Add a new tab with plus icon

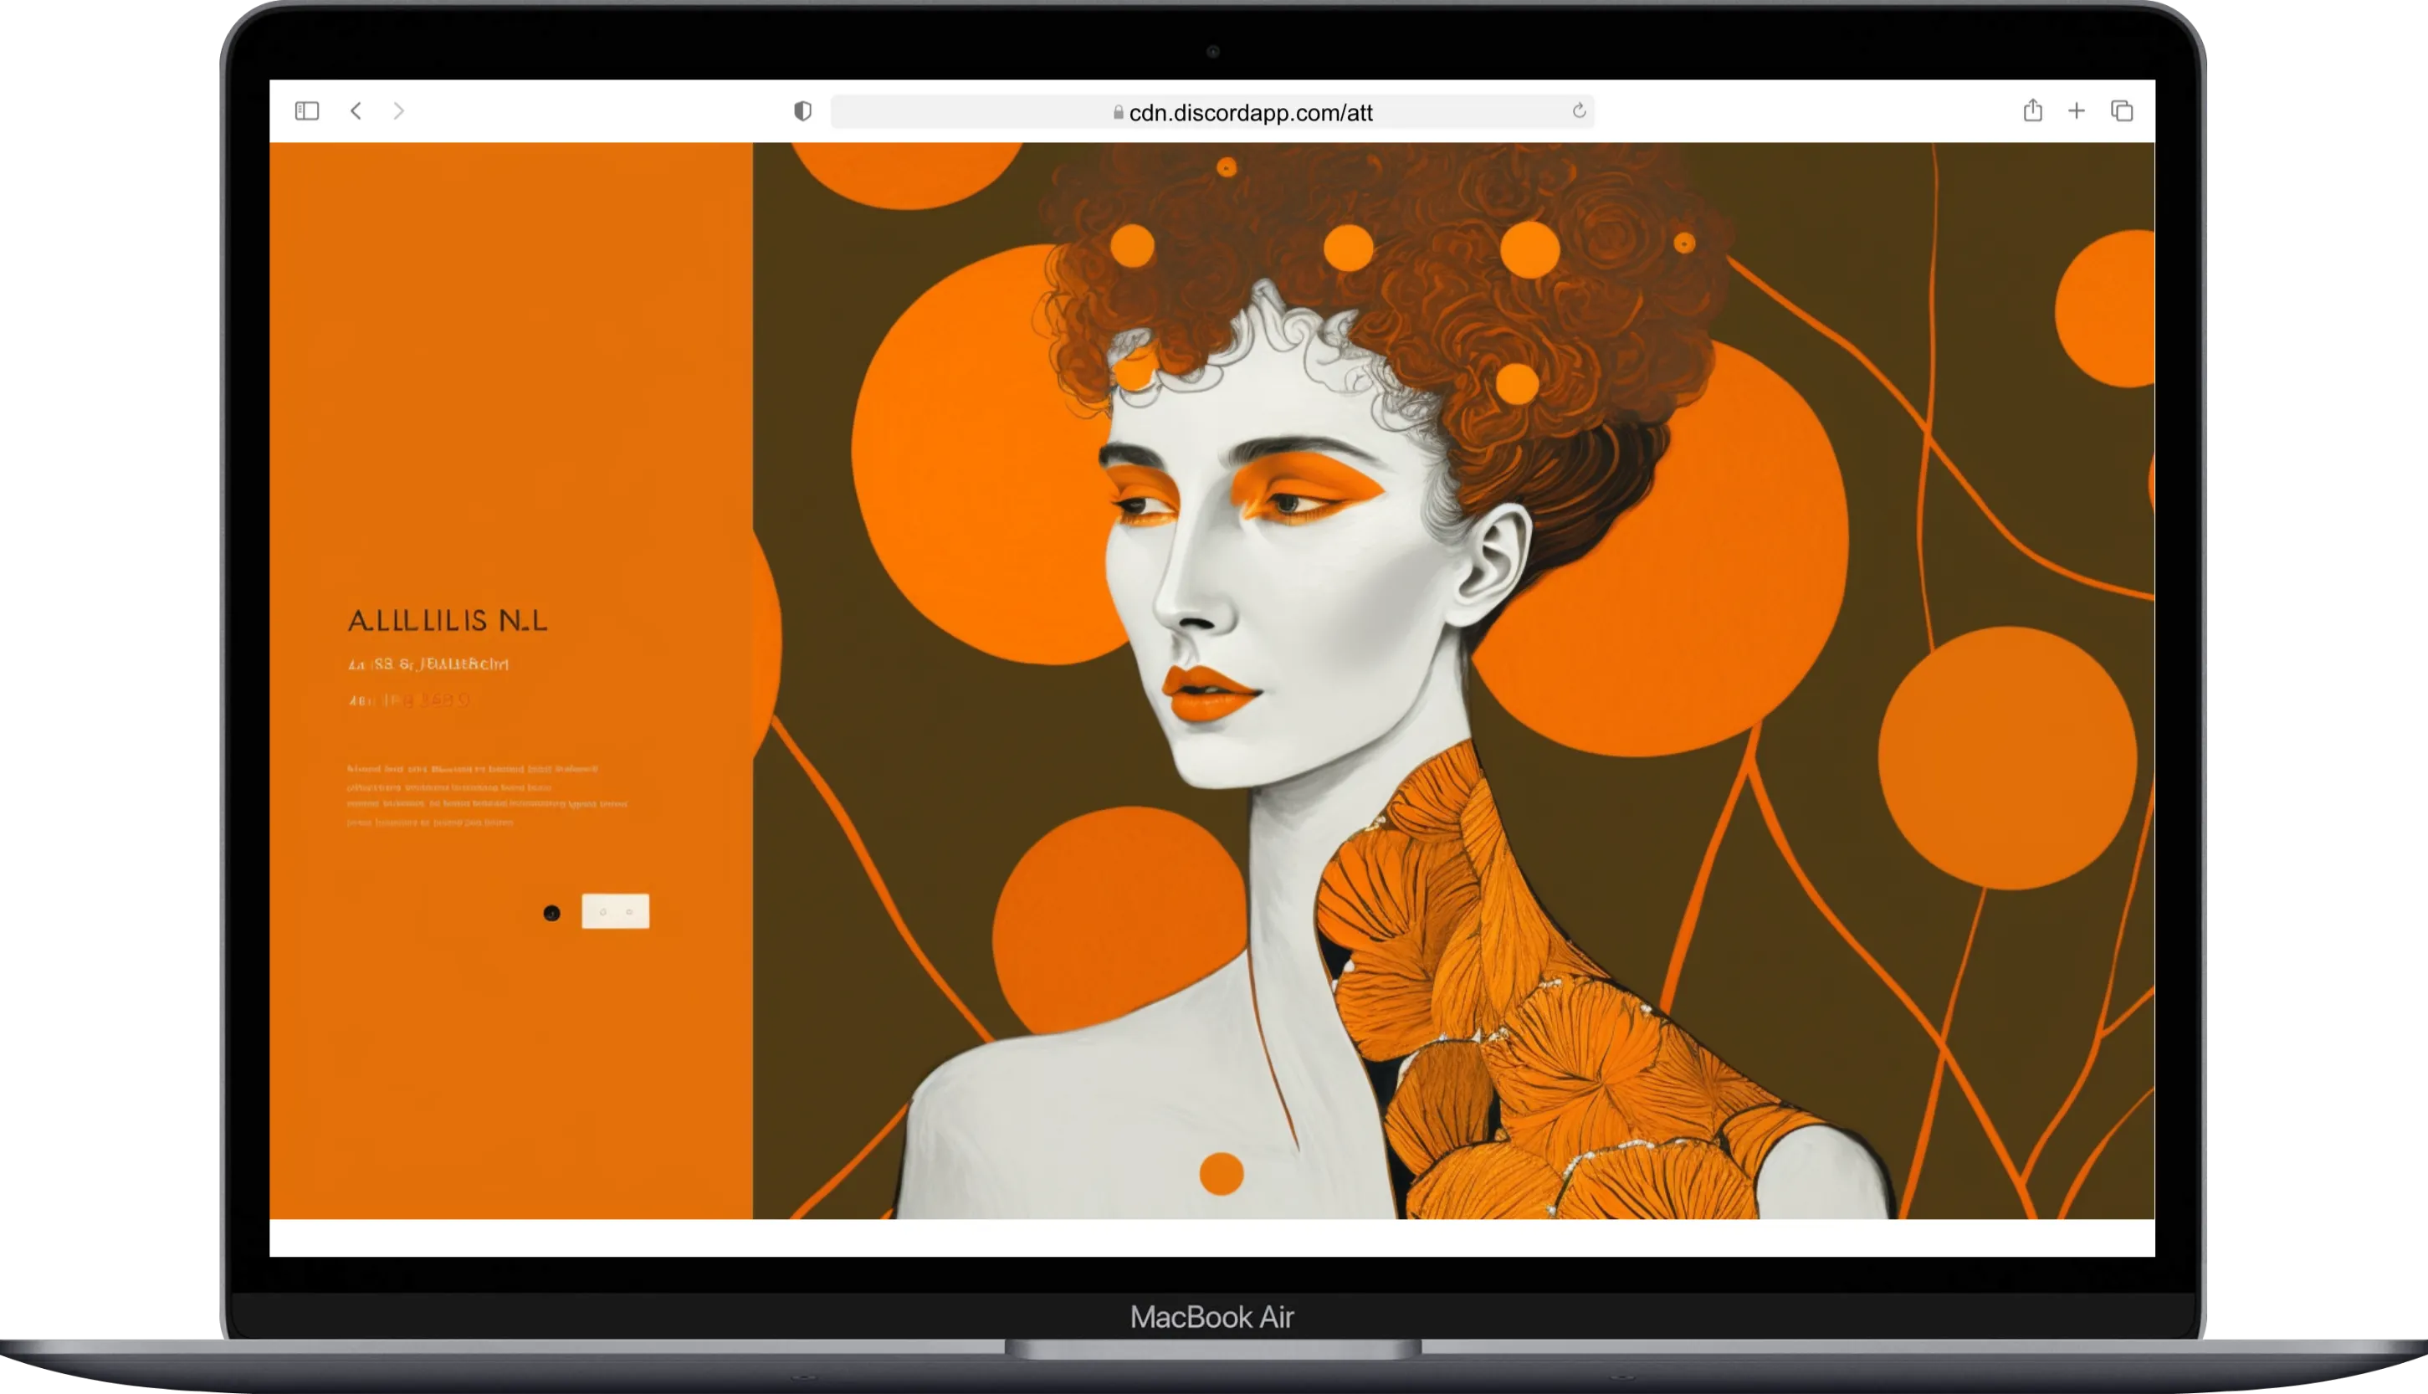point(2077,111)
